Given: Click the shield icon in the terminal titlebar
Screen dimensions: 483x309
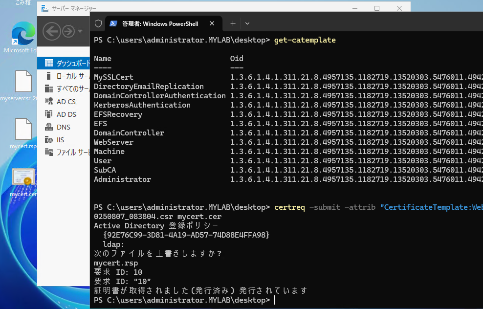Looking at the screenshot, I should [97, 23].
